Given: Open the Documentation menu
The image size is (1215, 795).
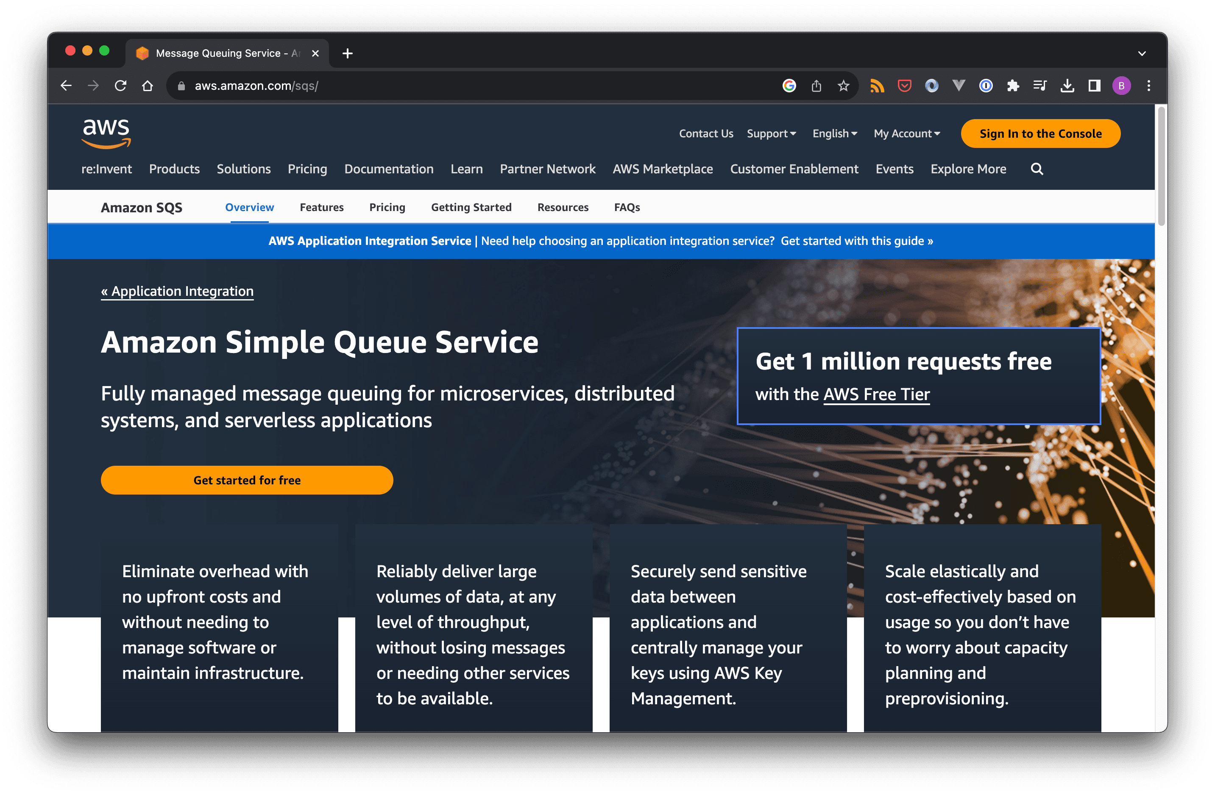Looking at the screenshot, I should point(388,169).
